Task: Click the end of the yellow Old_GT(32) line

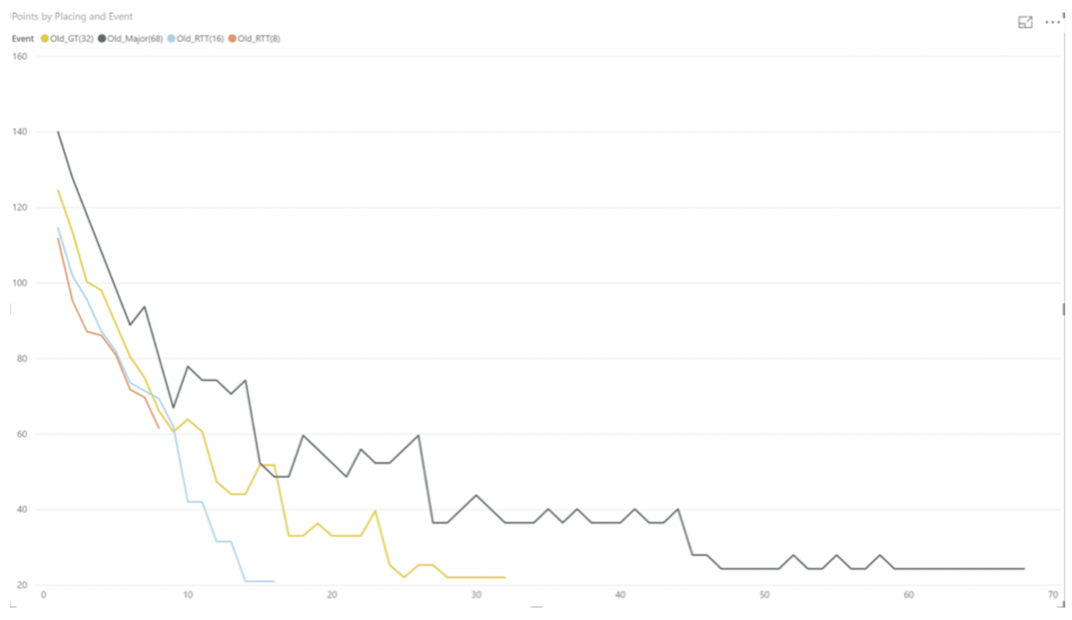Action: [x=504, y=577]
